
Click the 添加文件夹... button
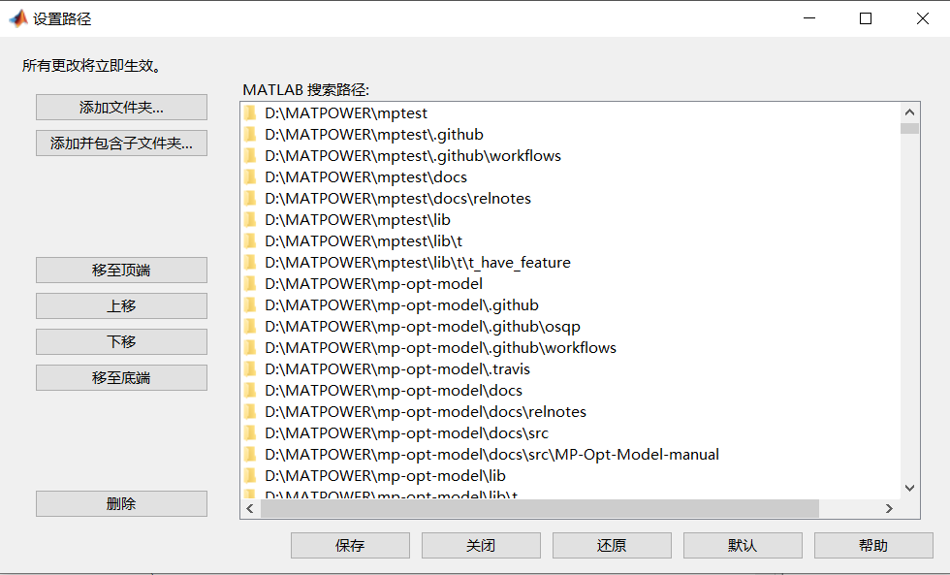[x=120, y=107]
